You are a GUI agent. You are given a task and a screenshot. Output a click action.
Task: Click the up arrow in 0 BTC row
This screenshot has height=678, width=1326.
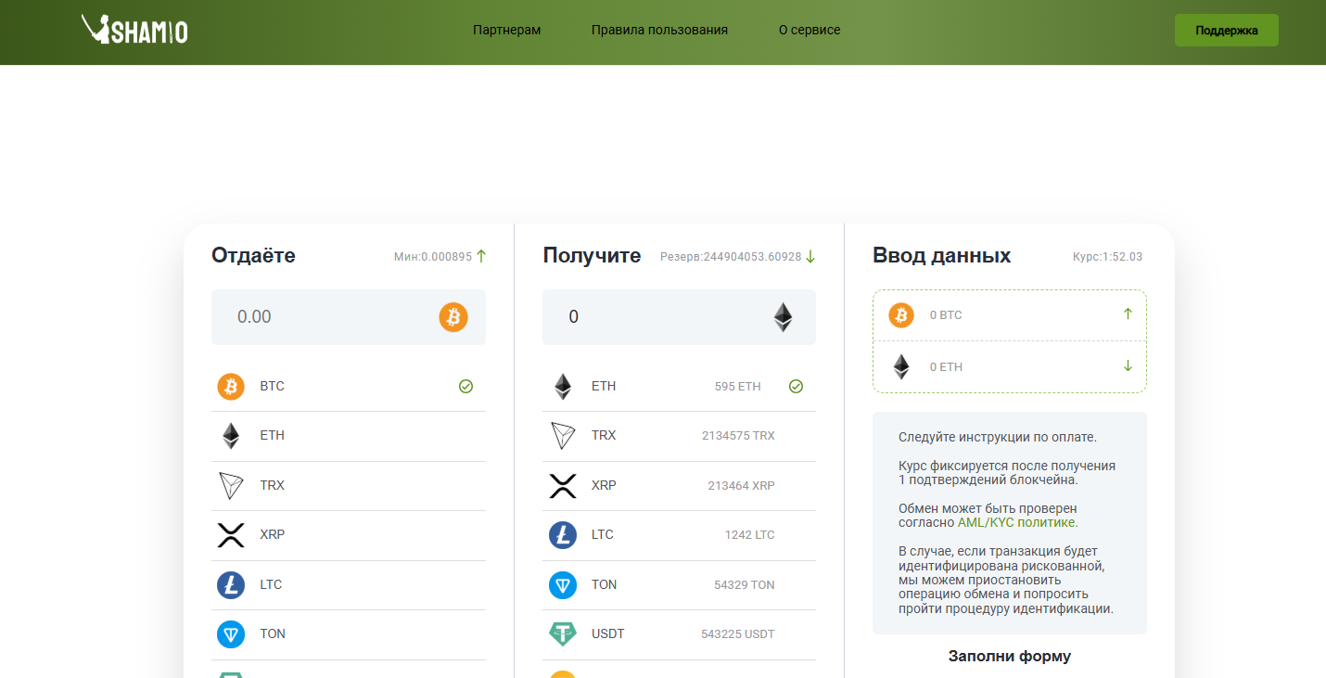coord(1128,314)
